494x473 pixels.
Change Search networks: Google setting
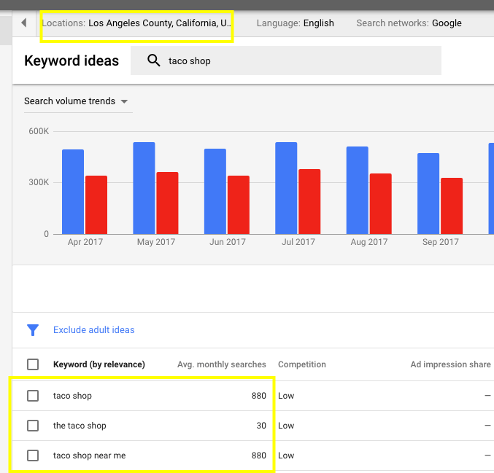[x=409, y=23]
